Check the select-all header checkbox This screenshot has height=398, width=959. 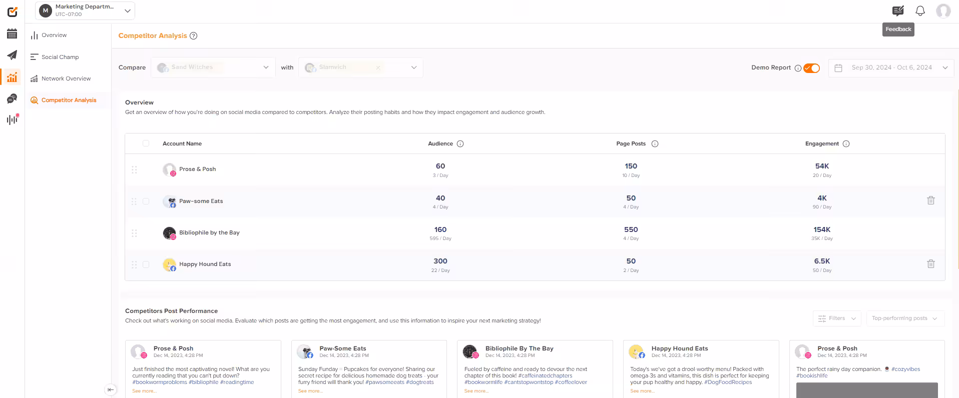146,143
